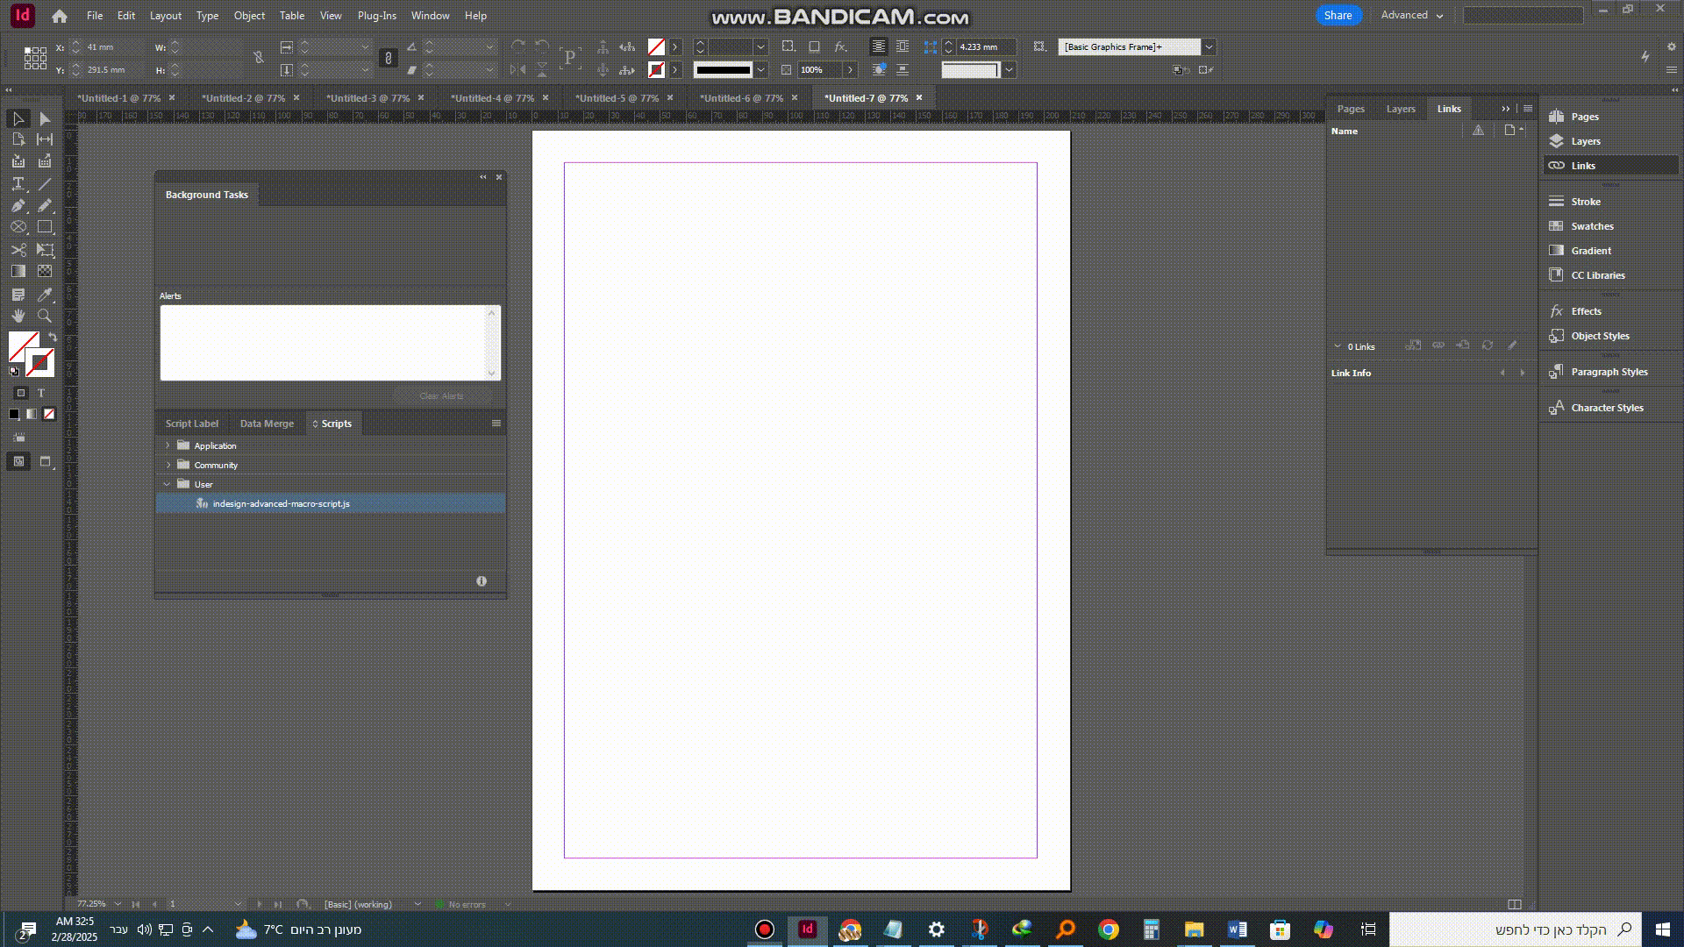Choose the Gradient Swatch tool

pos(18,272)
